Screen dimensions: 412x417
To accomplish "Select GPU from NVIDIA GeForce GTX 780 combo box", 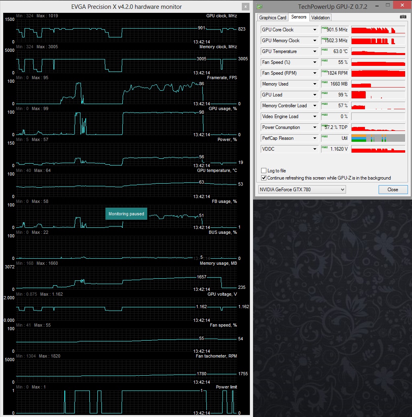I will coord(302,189).
